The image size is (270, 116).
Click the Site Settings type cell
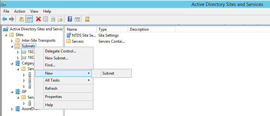pyautogui.click(x=109, y=35)
